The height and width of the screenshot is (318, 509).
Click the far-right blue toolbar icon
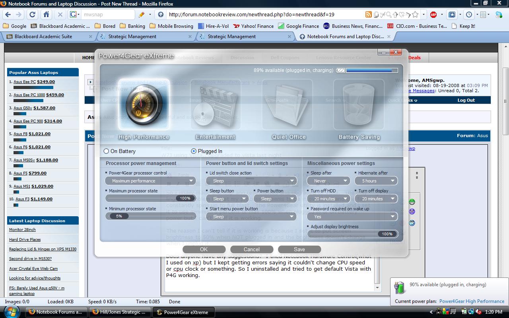click(x=499, y=14)
